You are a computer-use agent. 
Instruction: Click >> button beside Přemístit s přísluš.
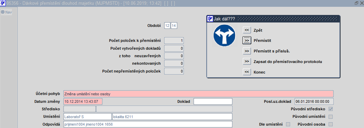click(x=247, y=51)
